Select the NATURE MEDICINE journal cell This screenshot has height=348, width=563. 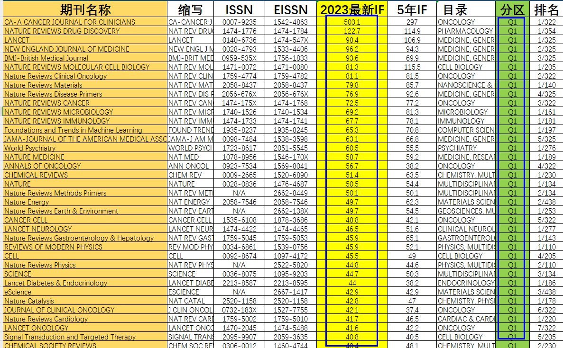click(85, 157)
